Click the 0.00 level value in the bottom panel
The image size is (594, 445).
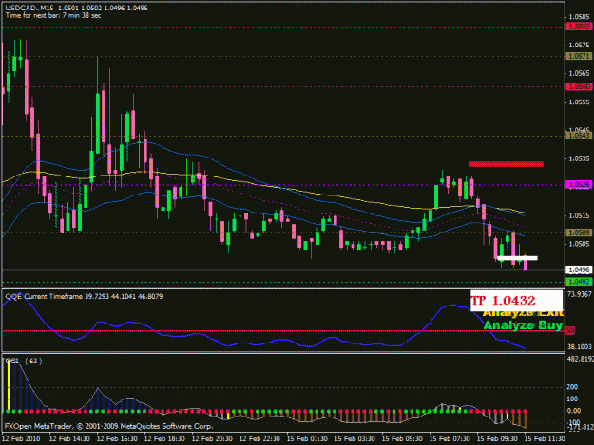coord(574,411)
